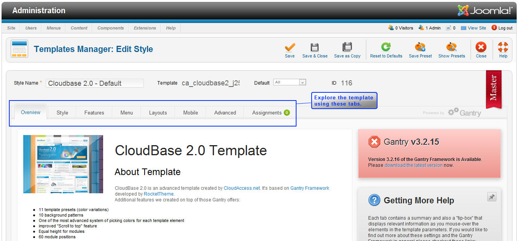Viewport: 519px width, 241px height.
Task: Select the Overview tab
Action: (31, 112)
